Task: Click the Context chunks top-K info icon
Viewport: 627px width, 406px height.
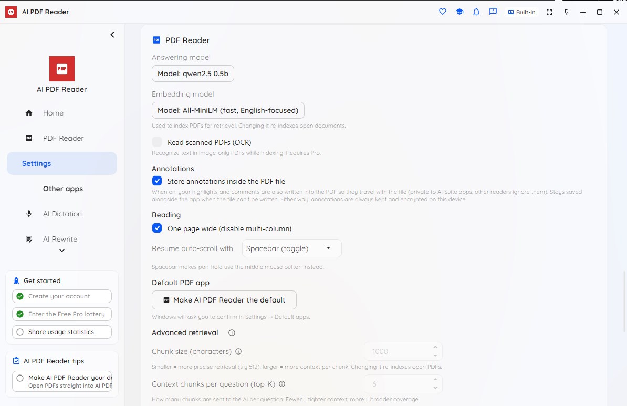Action: coord(282,384)
